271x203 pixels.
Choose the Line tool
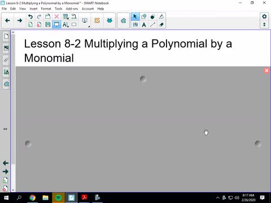coord(152,25)
